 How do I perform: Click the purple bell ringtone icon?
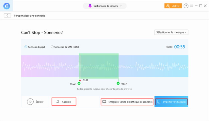click(x=90, y=6)
